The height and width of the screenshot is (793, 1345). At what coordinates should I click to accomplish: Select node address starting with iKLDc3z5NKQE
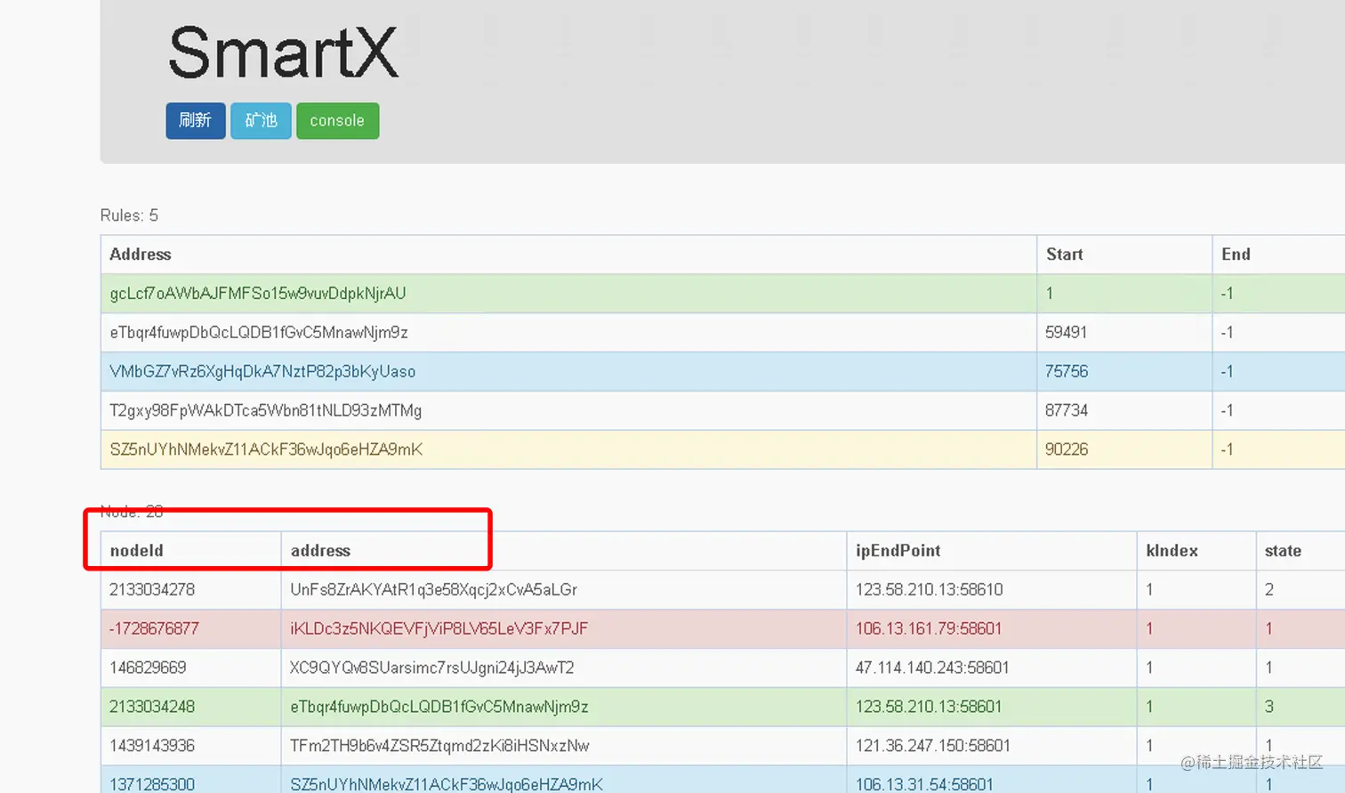coord(439,629)
